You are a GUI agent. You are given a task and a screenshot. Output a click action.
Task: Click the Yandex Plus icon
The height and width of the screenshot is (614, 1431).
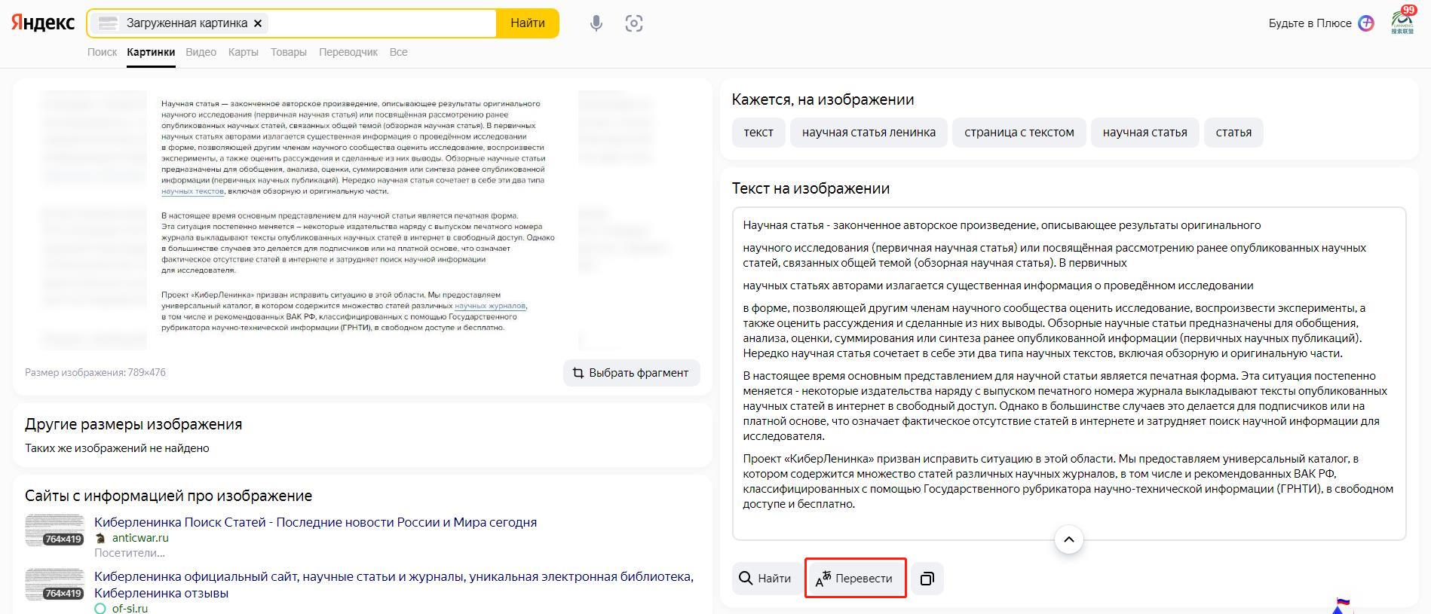point(1366,23)
